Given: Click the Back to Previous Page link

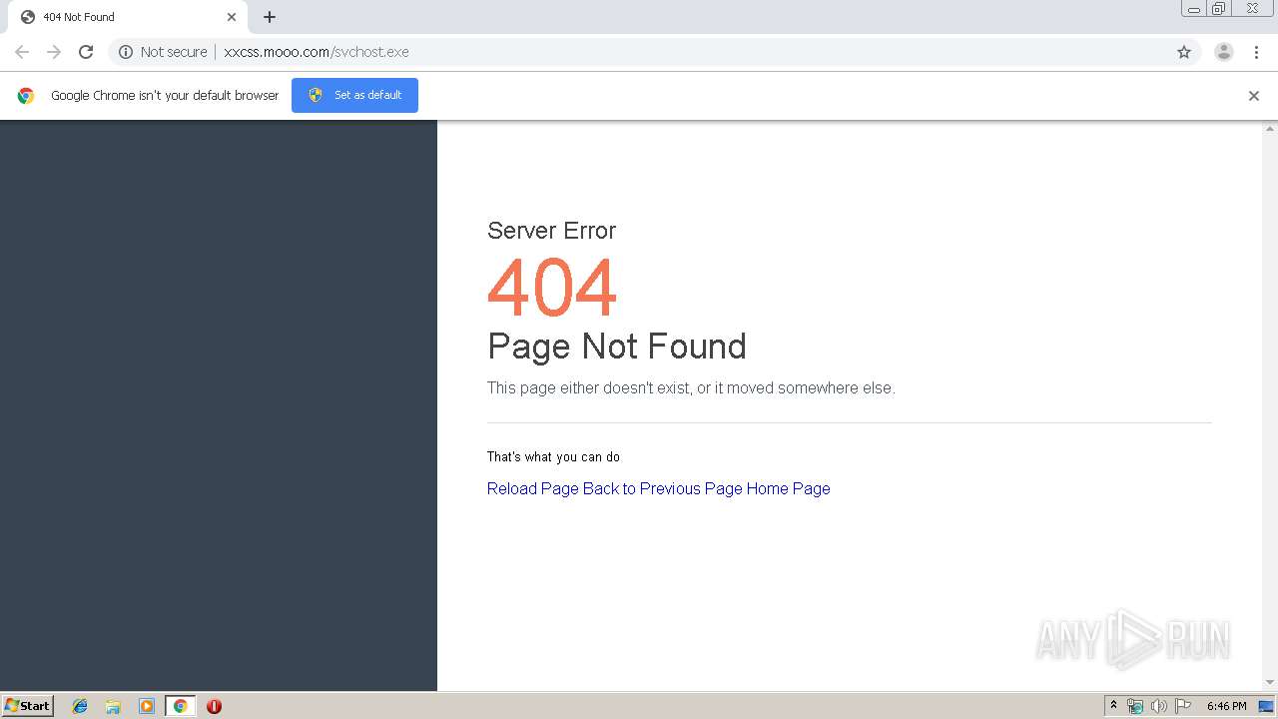Looking at the screenshot, I should tap(663, 488).
